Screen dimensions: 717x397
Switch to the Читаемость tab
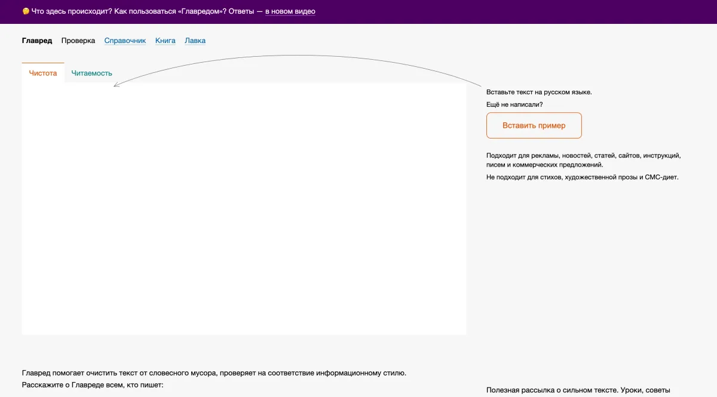(x=91, y=73)
